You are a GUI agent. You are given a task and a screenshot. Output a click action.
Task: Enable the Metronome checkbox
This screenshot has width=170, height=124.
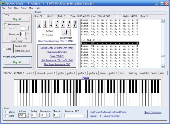(x=6, y=25)
